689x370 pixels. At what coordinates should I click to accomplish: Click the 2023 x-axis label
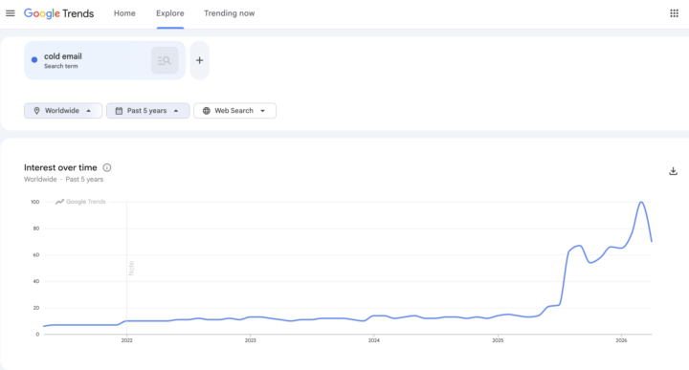pyautogui.click(x=250, y=340)
